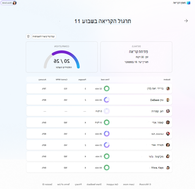Screen dimensions: 195x189
Task: Click the Olivia Smith account button
Action: tap(9, 3)
